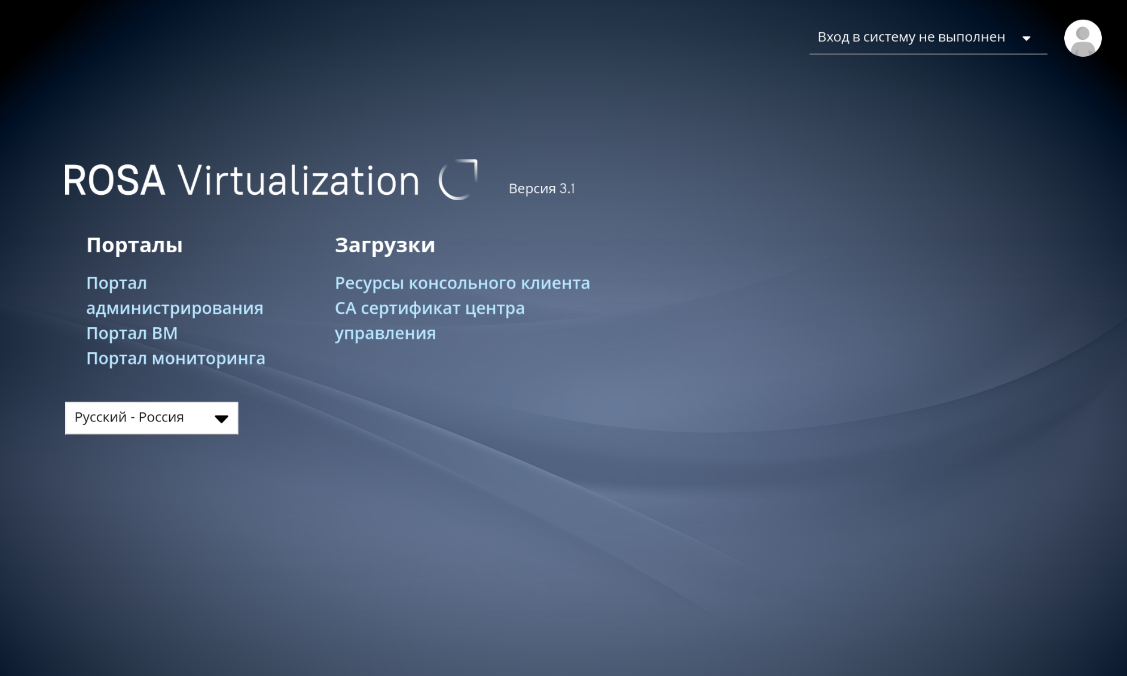Click the ROSA logo emblem

click(x=459, y=179)
